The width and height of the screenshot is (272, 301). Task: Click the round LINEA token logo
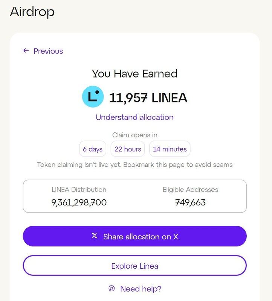93,97
